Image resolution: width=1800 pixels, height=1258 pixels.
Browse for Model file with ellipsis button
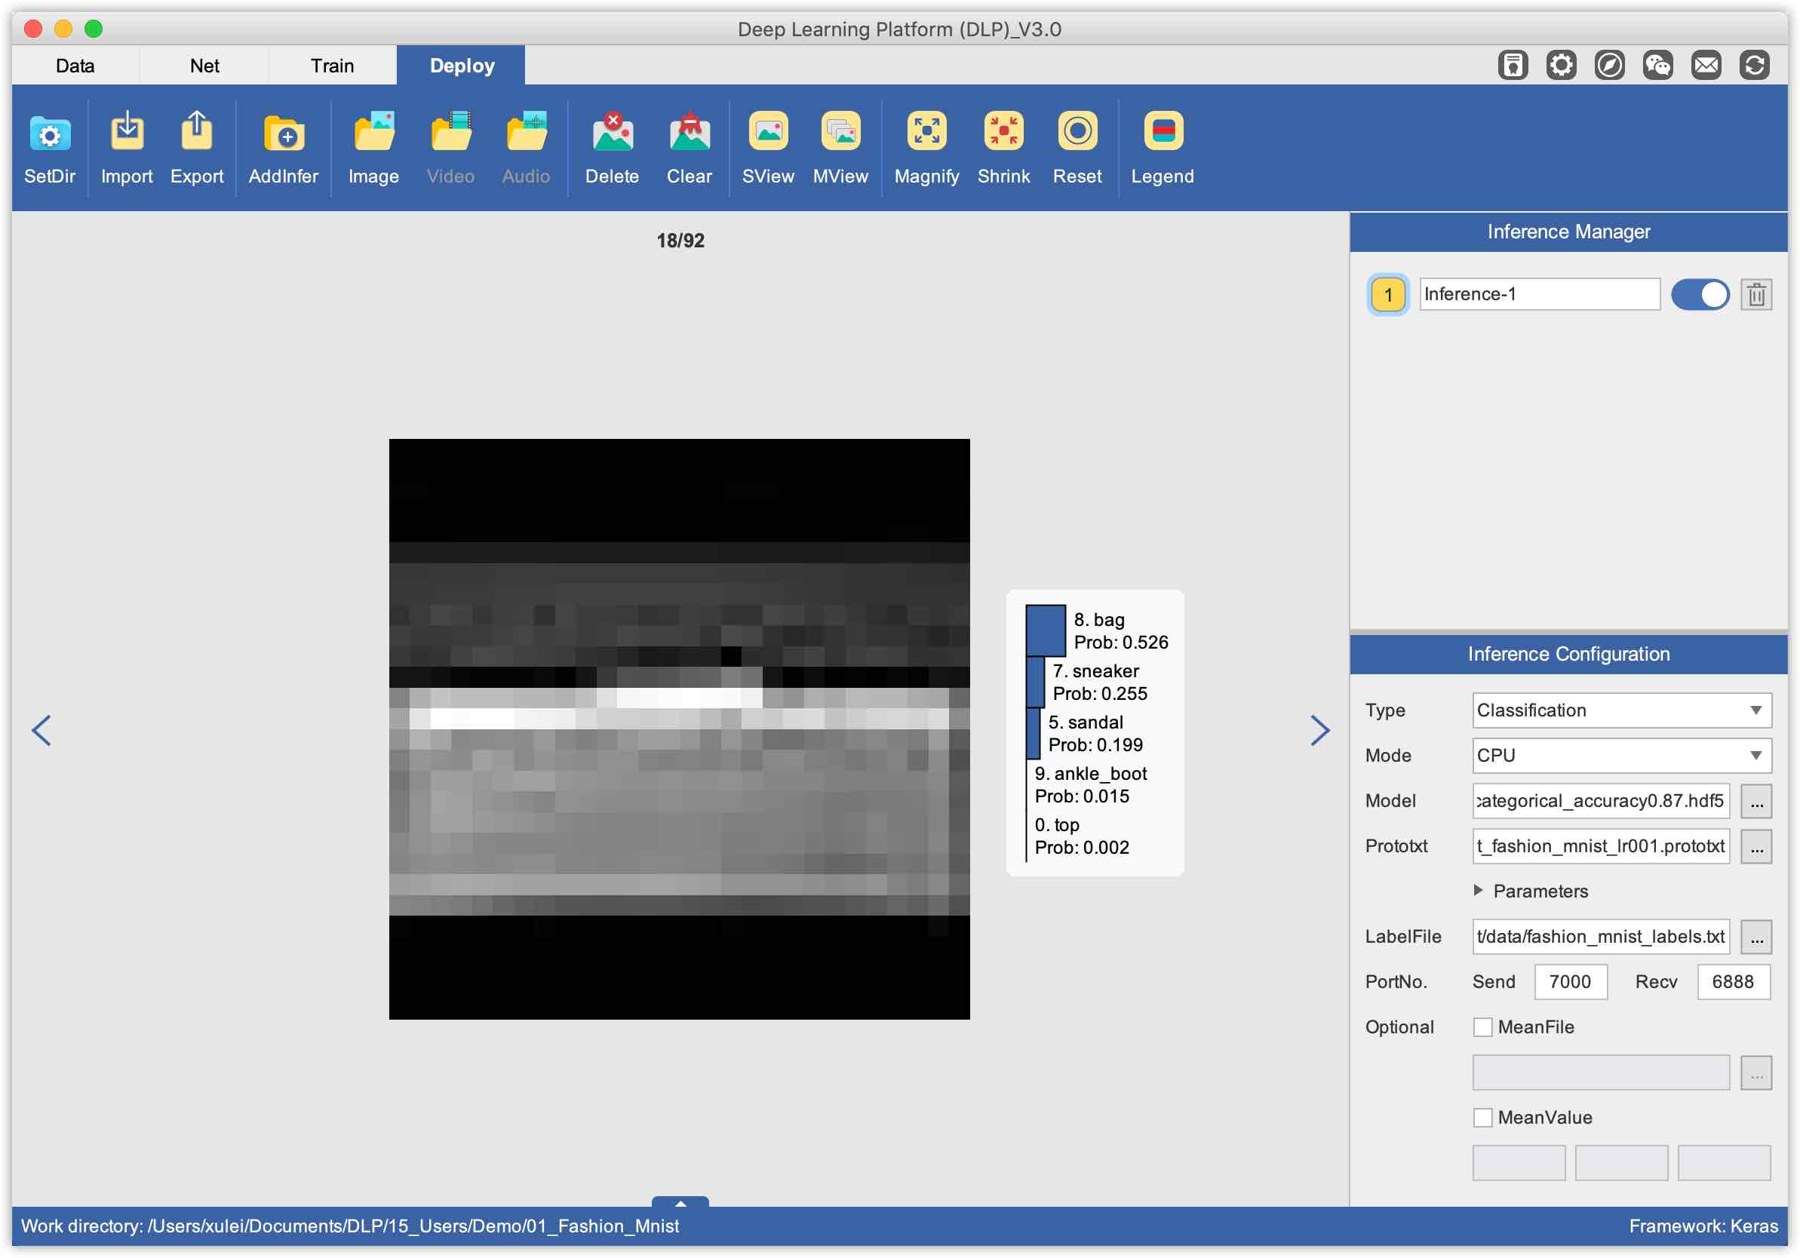pos(1755,801)
